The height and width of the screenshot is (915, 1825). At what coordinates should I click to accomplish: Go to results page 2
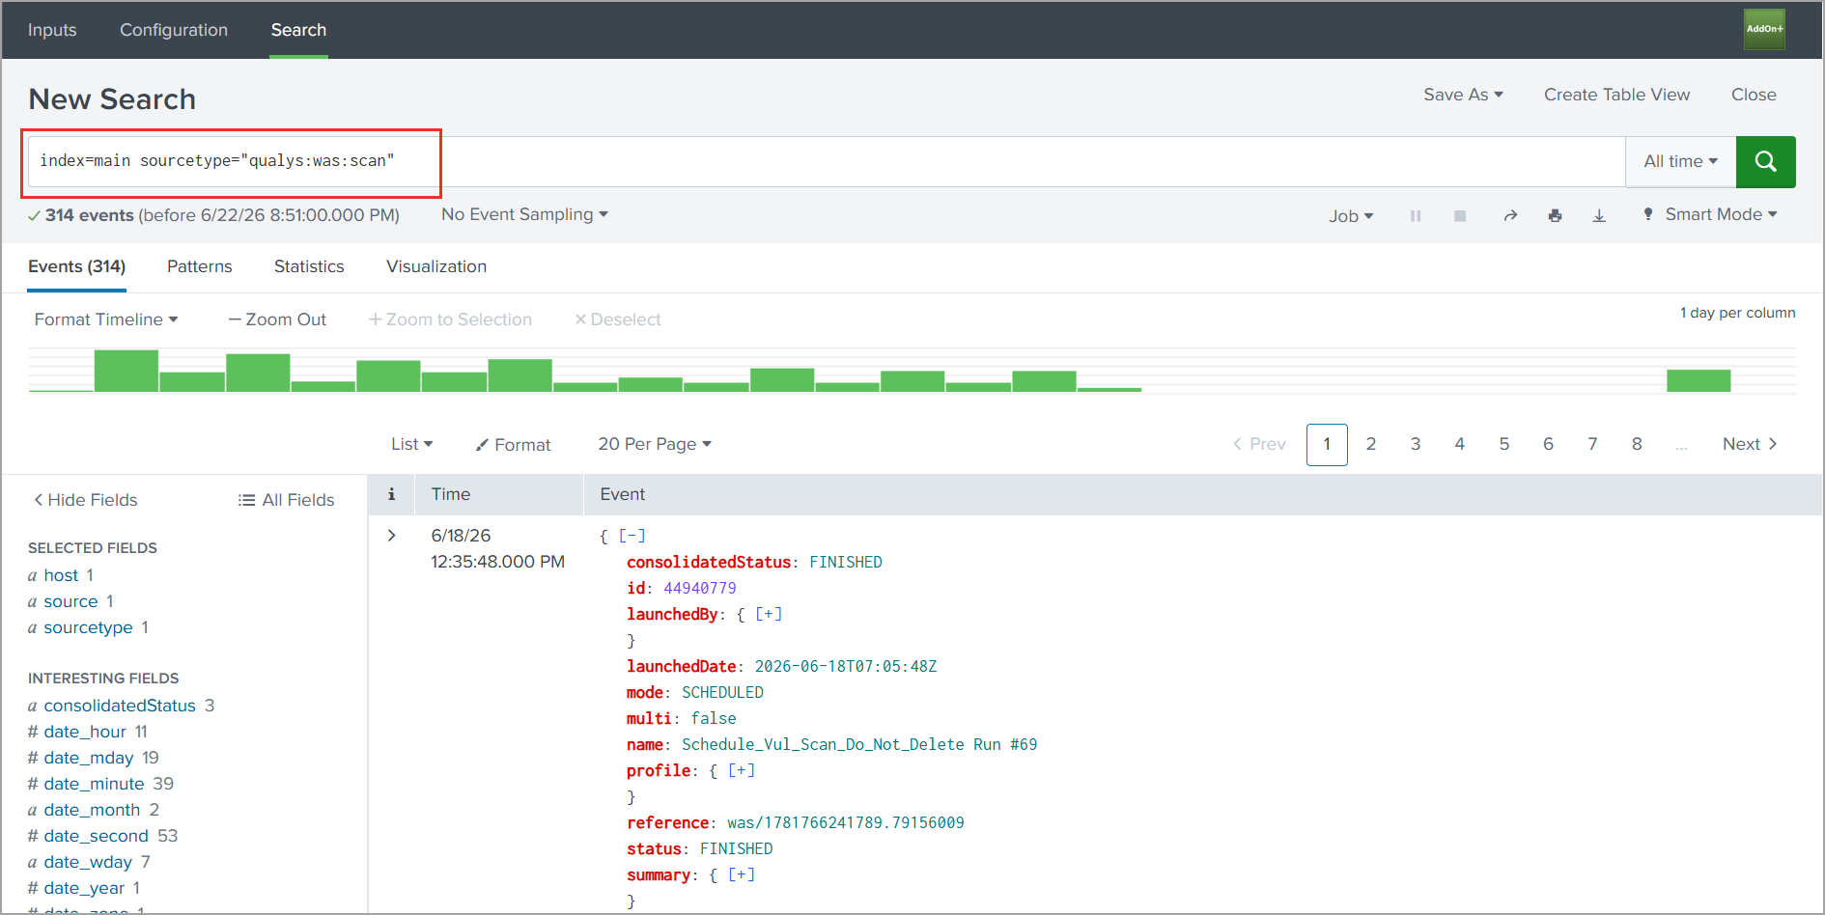pyautogui.click(x=1371, y=444)
